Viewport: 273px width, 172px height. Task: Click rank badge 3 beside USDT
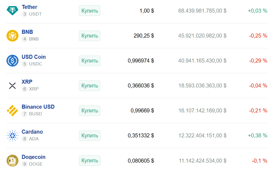(24, 14)
